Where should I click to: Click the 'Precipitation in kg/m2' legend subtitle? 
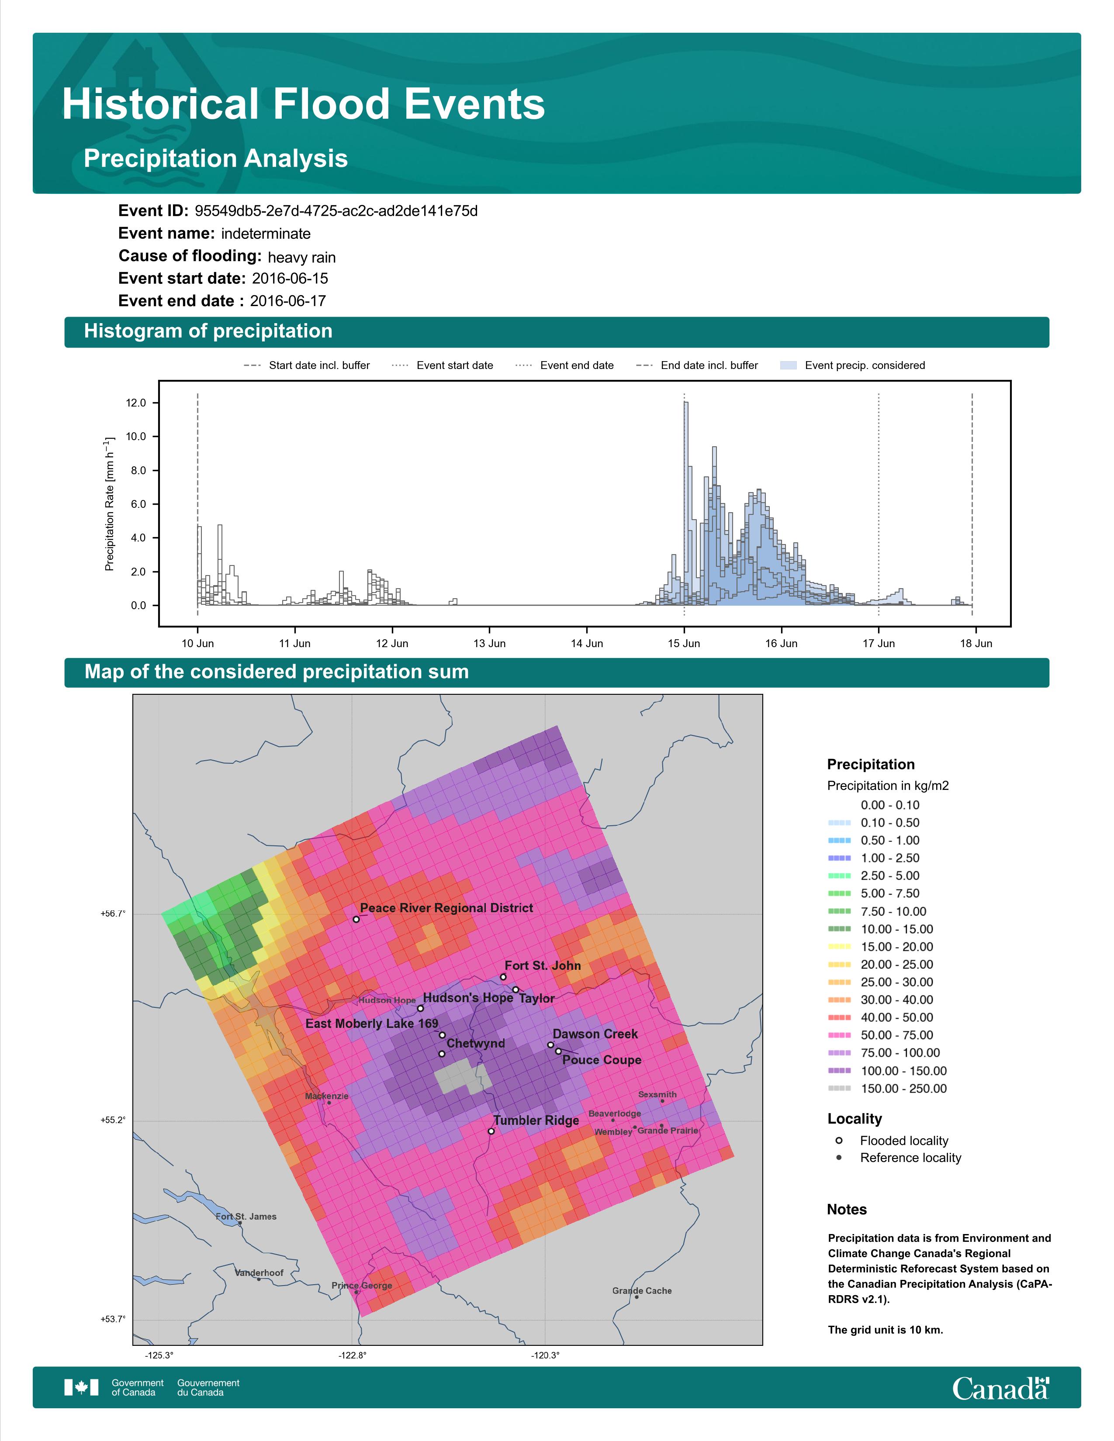pos(888,786)
